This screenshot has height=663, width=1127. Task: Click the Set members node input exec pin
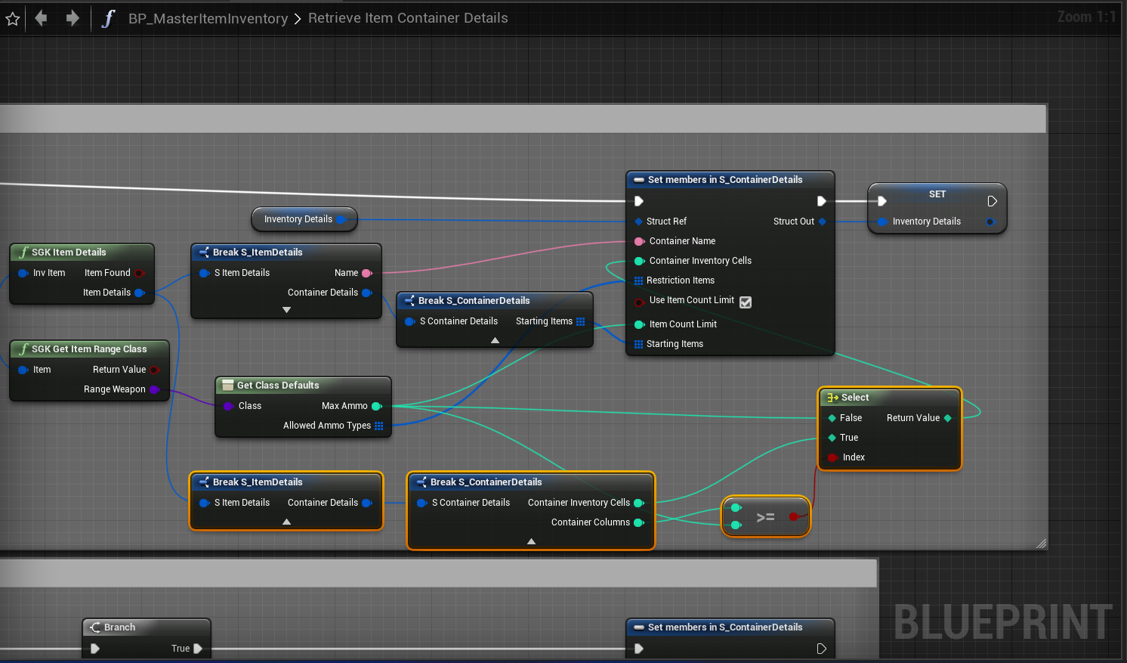[639, 201]
